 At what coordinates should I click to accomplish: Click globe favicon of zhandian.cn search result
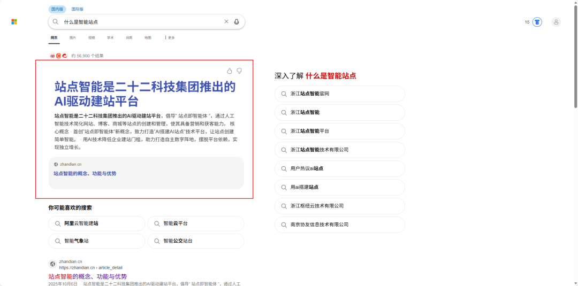coord(52,264)
